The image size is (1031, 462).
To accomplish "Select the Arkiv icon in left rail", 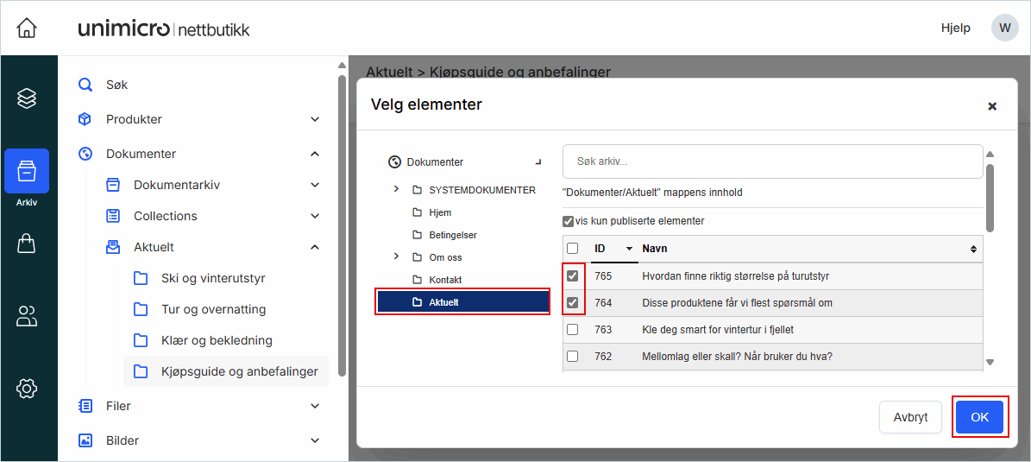I will click(x=27, y=171).
